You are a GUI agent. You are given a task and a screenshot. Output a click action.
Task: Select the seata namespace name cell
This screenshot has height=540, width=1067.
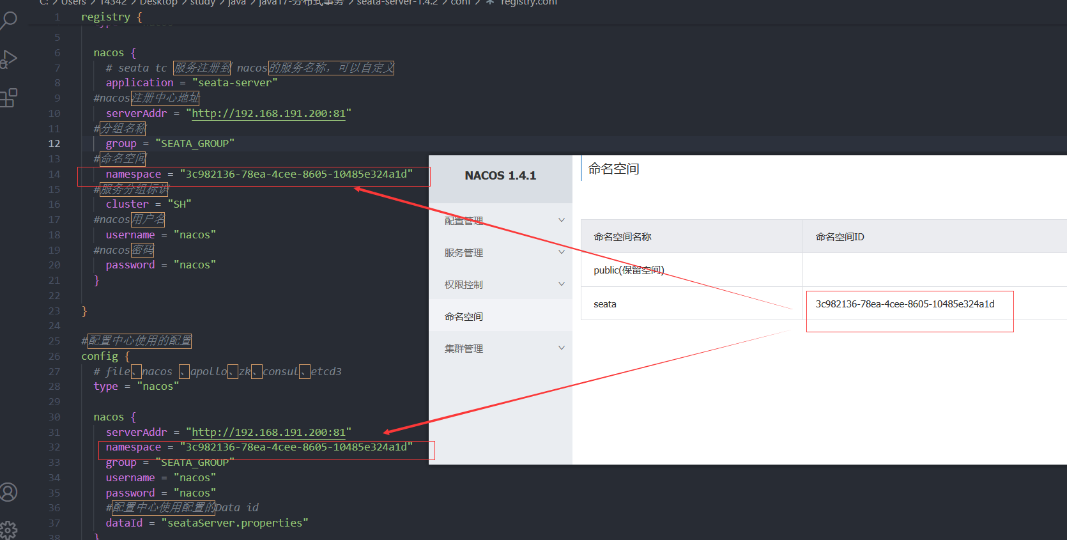click(x=605, y=304)
